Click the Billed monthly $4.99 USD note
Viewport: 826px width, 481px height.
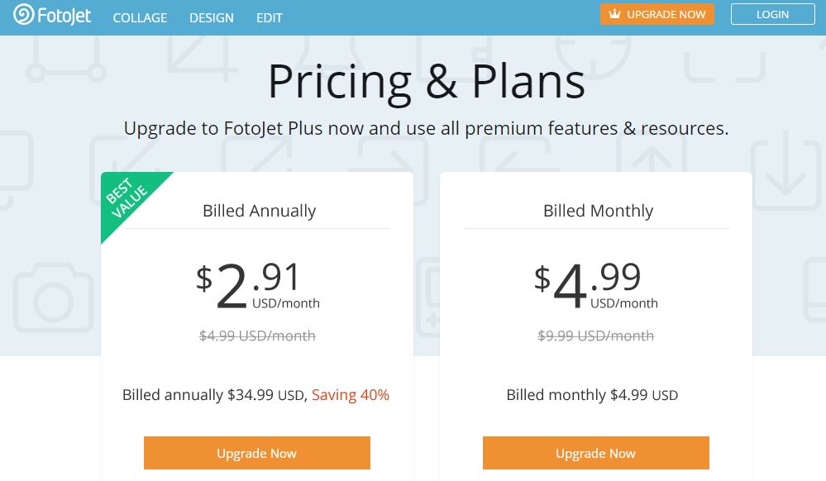pyautogui.click(x=592, y=394)
